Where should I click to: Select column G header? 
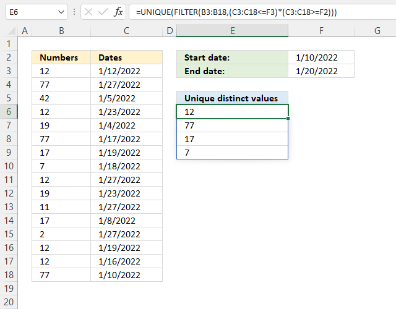pyautogui.click(x=377, y=31)
